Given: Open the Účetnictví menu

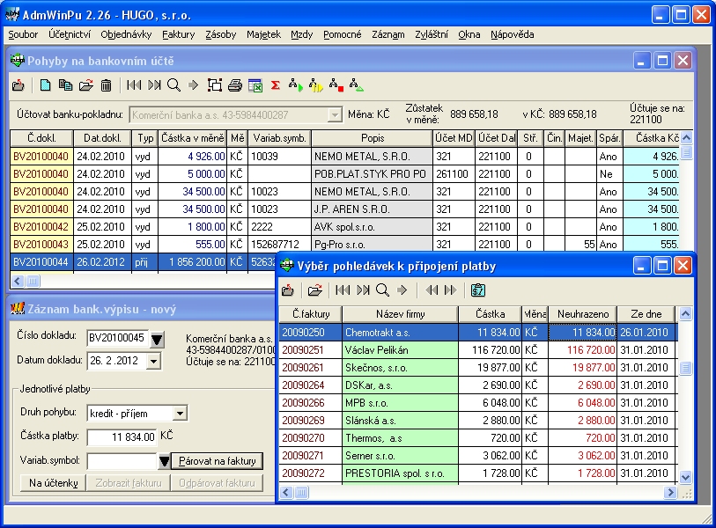Looking at the screenshot, I should pyautogui.click(x=70, y=34).
